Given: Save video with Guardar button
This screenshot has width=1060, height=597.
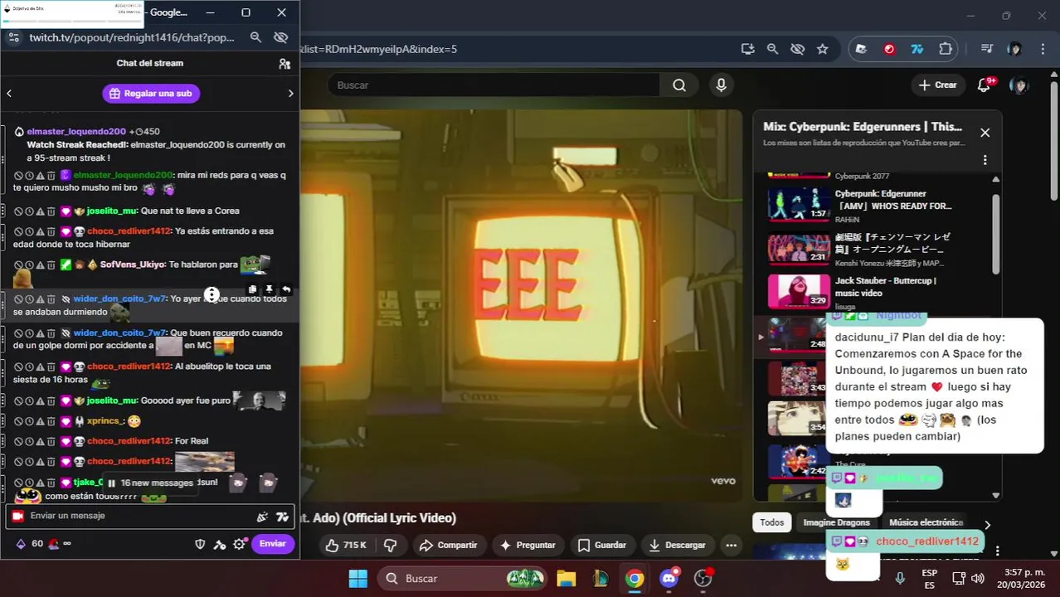Looking at the screenshot, I should pyautogui.click(x=602, y=545).
